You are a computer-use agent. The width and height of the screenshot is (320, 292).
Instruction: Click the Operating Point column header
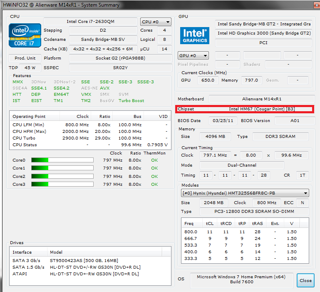[x=35, y=117]
